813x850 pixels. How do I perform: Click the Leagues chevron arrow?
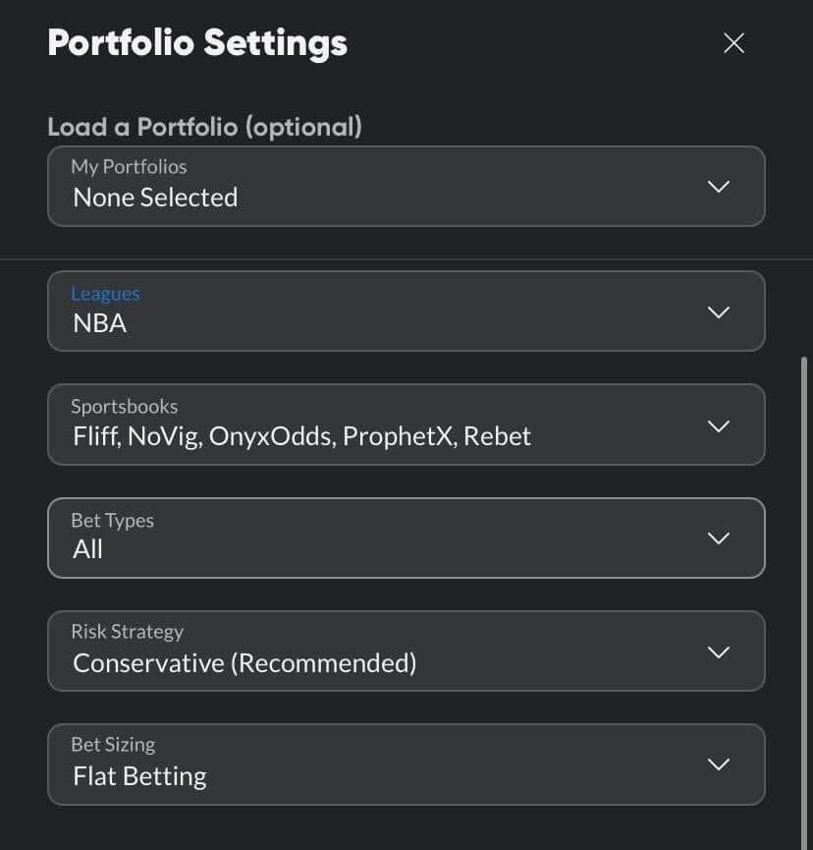719,312
